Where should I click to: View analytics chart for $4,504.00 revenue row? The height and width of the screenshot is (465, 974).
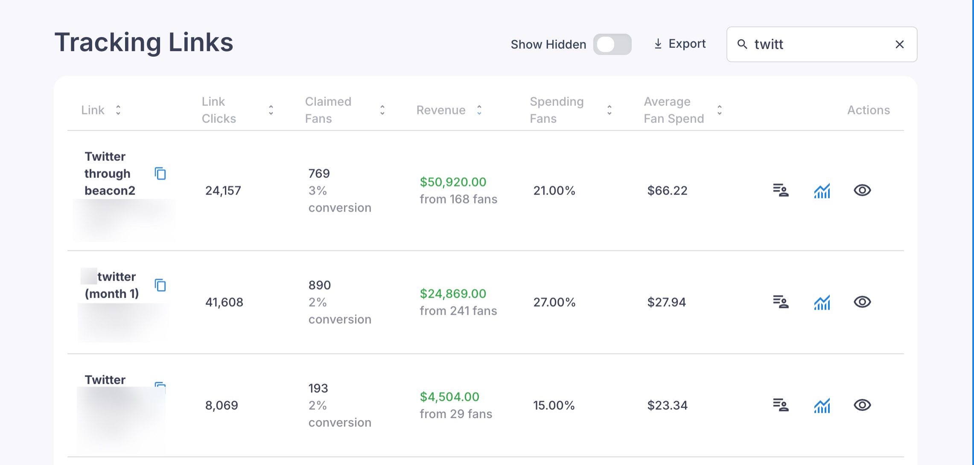822,406
